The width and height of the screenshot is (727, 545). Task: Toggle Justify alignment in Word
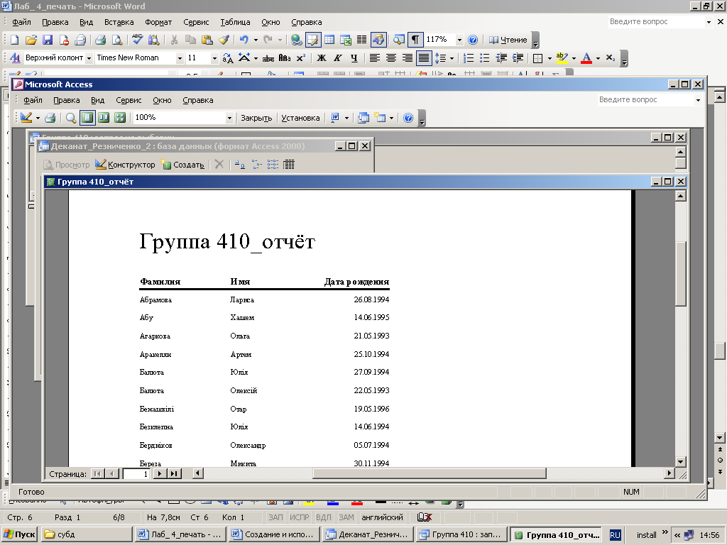[x=424, y=58]
